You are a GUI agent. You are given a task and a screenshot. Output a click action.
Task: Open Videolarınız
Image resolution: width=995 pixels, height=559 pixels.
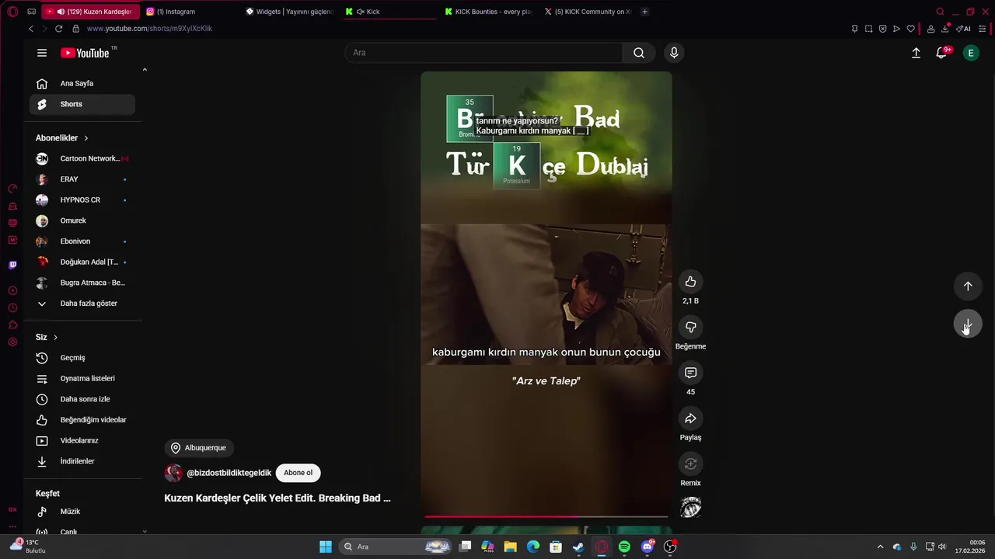tap(82, 440)
